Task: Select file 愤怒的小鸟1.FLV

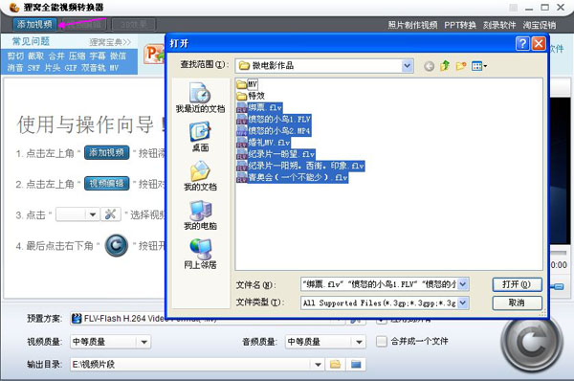Action: pos(275,119)
